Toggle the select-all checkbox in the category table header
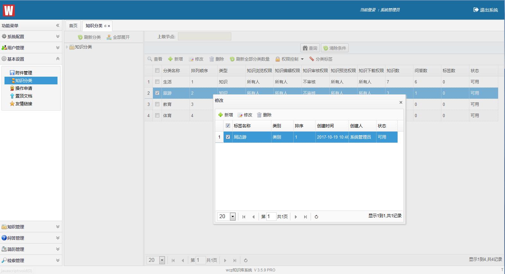Viewport: 505px width, 274px height. click(x=157, y=71)
